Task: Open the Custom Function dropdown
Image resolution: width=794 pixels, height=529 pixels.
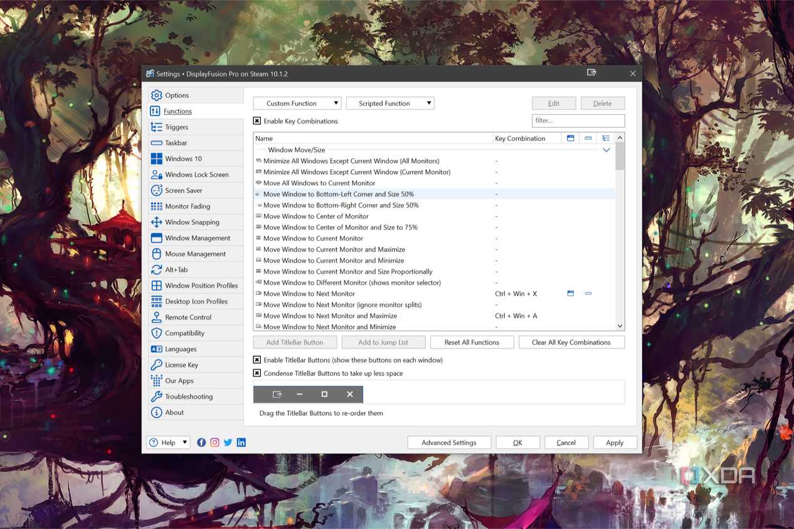Action: point(297,103)
